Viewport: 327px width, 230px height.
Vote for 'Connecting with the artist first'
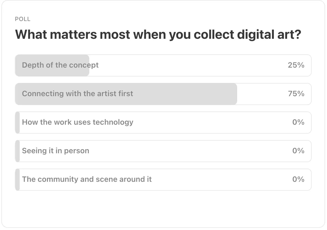click(163, 94)
